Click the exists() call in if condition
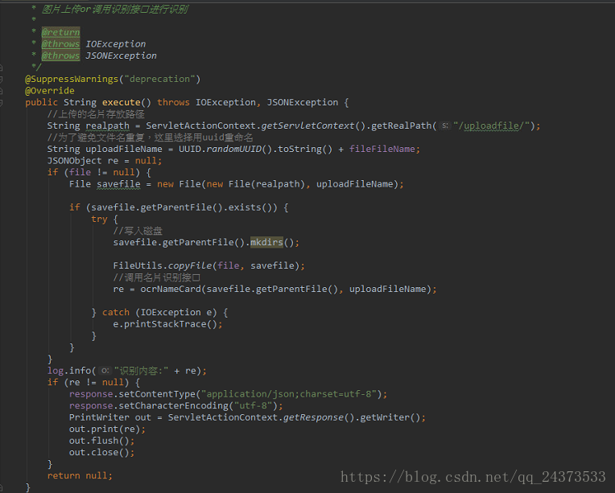Image resolution: width=615 pixels, height=493 pixels. 250,207
